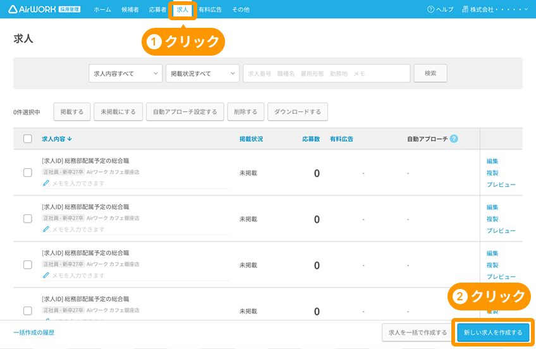Sort by 応募数 column header
Viewport: 536px width, 349px height.
coord(311,139)
